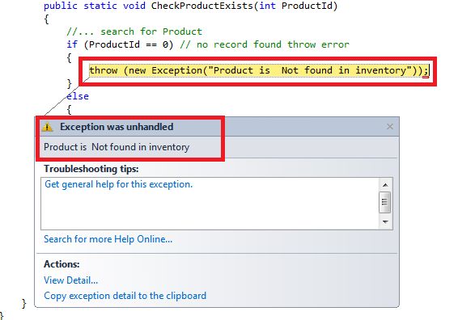Click the troubleshooting tips scroll up arrow

pyautogui.click(x=385, y=185)
